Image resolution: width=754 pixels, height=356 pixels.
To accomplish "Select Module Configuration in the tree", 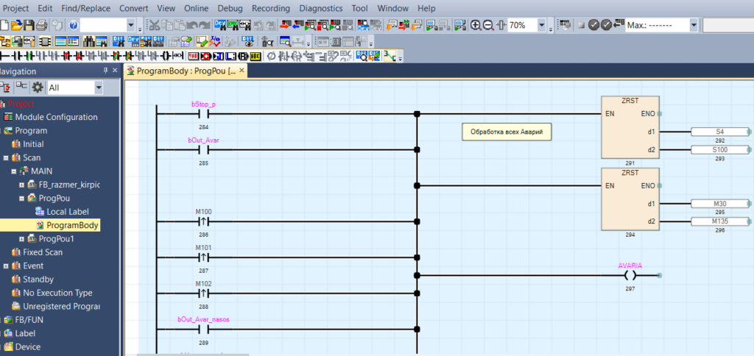I will [x=56, y=117].
